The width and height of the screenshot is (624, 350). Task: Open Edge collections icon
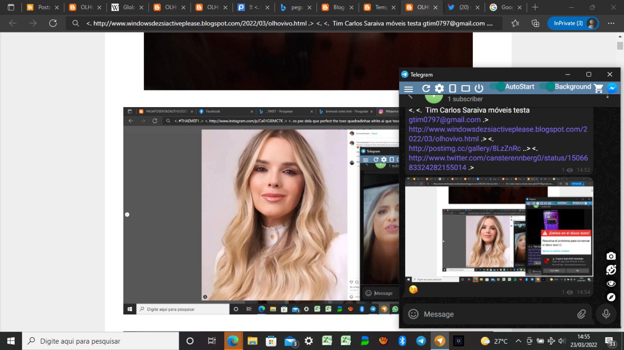point(535,23)
